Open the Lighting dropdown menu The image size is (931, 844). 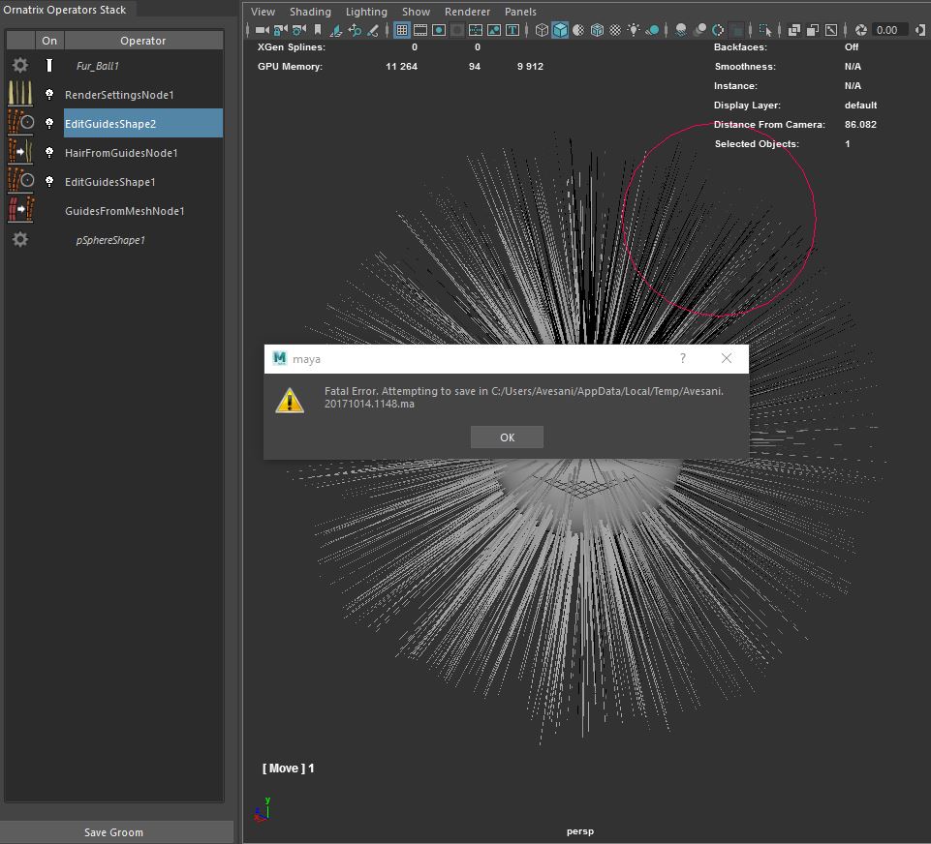tap(366, 12)
